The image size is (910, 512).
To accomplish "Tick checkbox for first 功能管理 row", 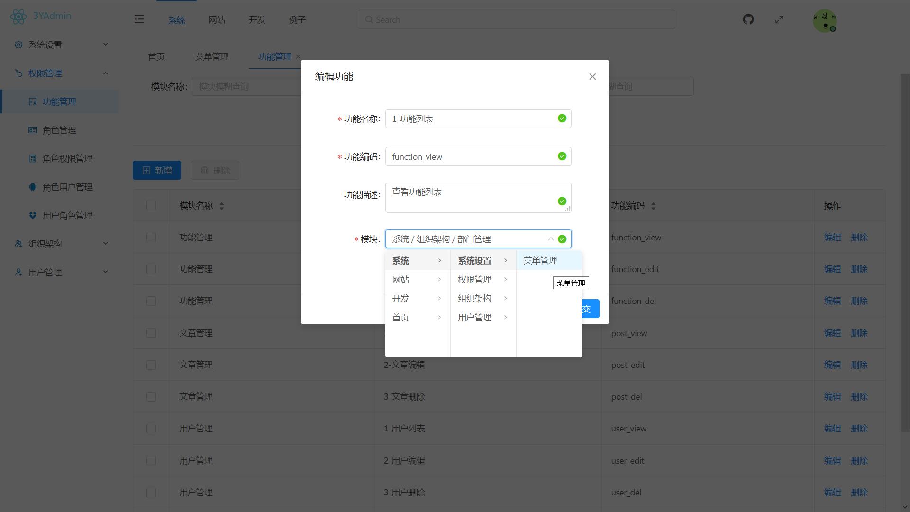I will pyautogui.click(x=151, y=238).
